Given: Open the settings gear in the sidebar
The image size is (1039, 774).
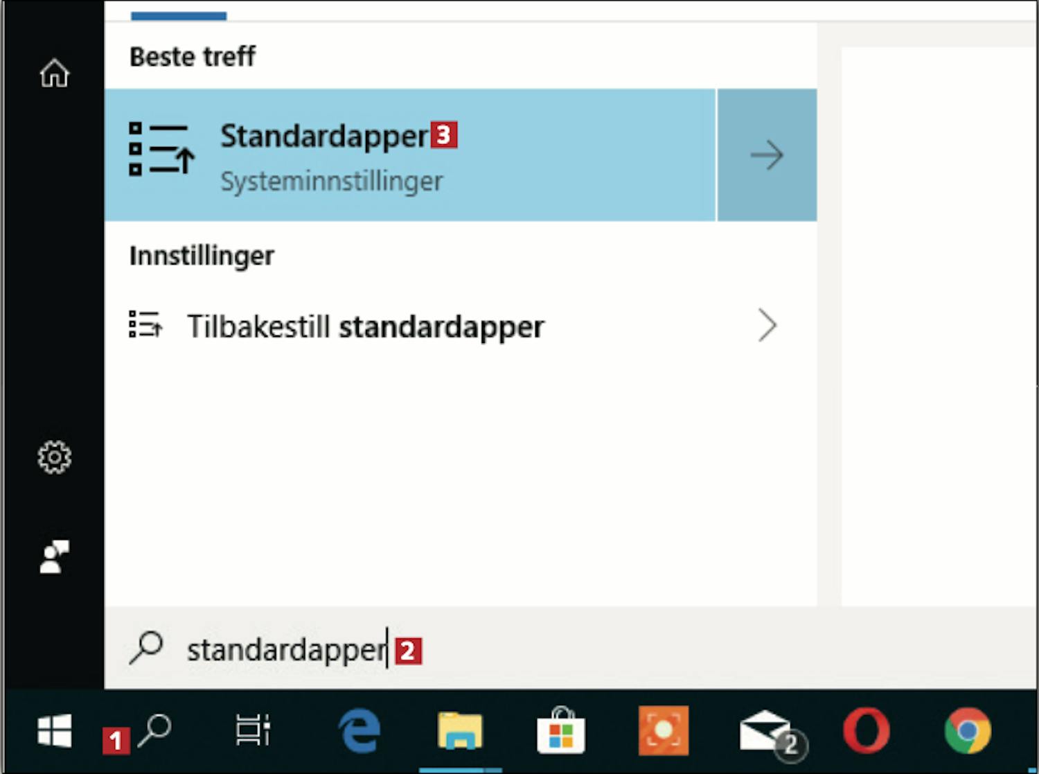Looking at the screenshot, I should click(54, 457).
